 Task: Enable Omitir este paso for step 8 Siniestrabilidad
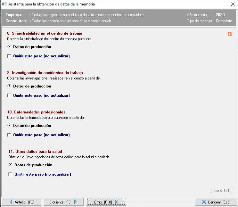(9, 56)
